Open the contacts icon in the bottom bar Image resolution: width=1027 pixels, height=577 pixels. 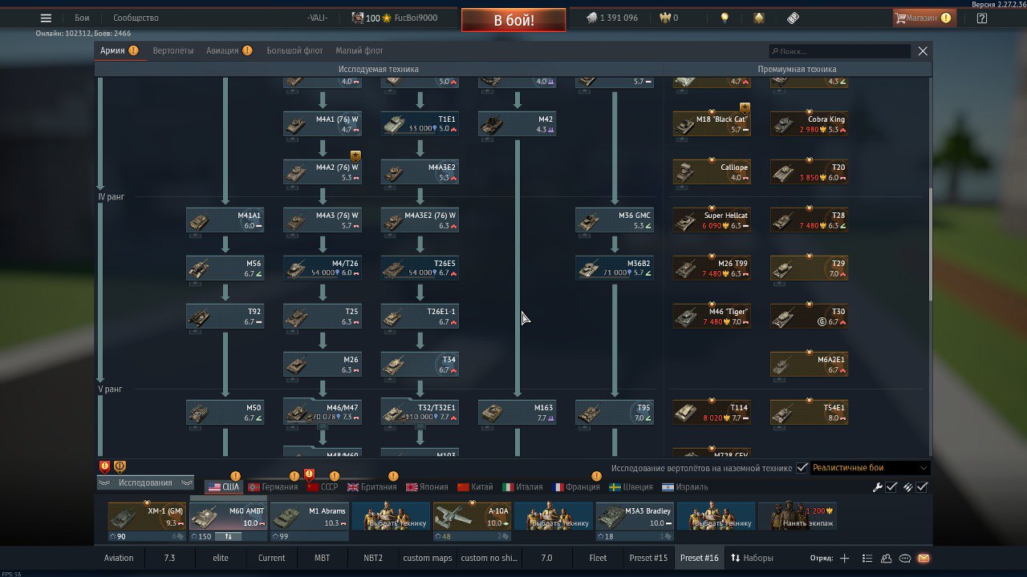(x=887, y=559)
